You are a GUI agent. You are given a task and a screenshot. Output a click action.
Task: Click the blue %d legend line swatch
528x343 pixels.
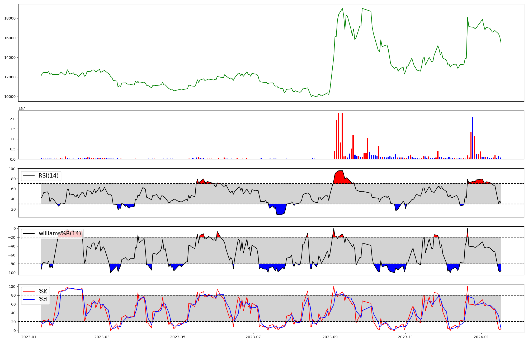29,299
